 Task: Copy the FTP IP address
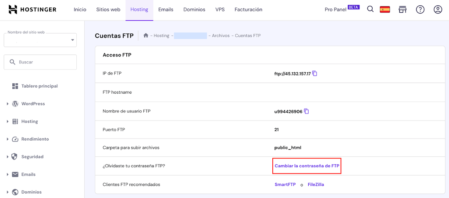pos(315,74)
